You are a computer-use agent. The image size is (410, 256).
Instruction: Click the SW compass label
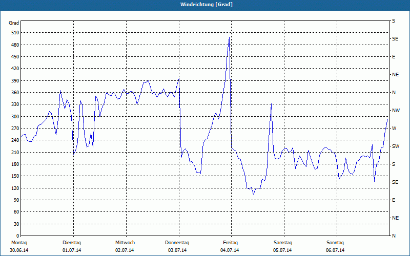click(x=396, y=146)
